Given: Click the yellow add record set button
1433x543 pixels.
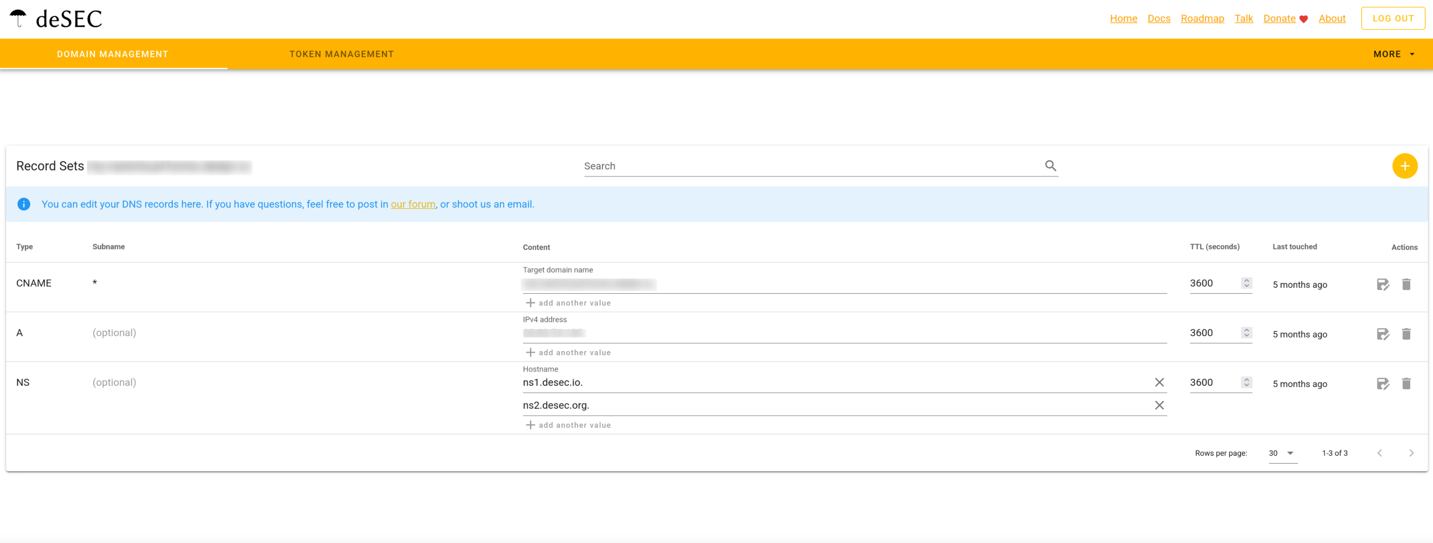Looking at the screenshot, I should click(1404, 166).
